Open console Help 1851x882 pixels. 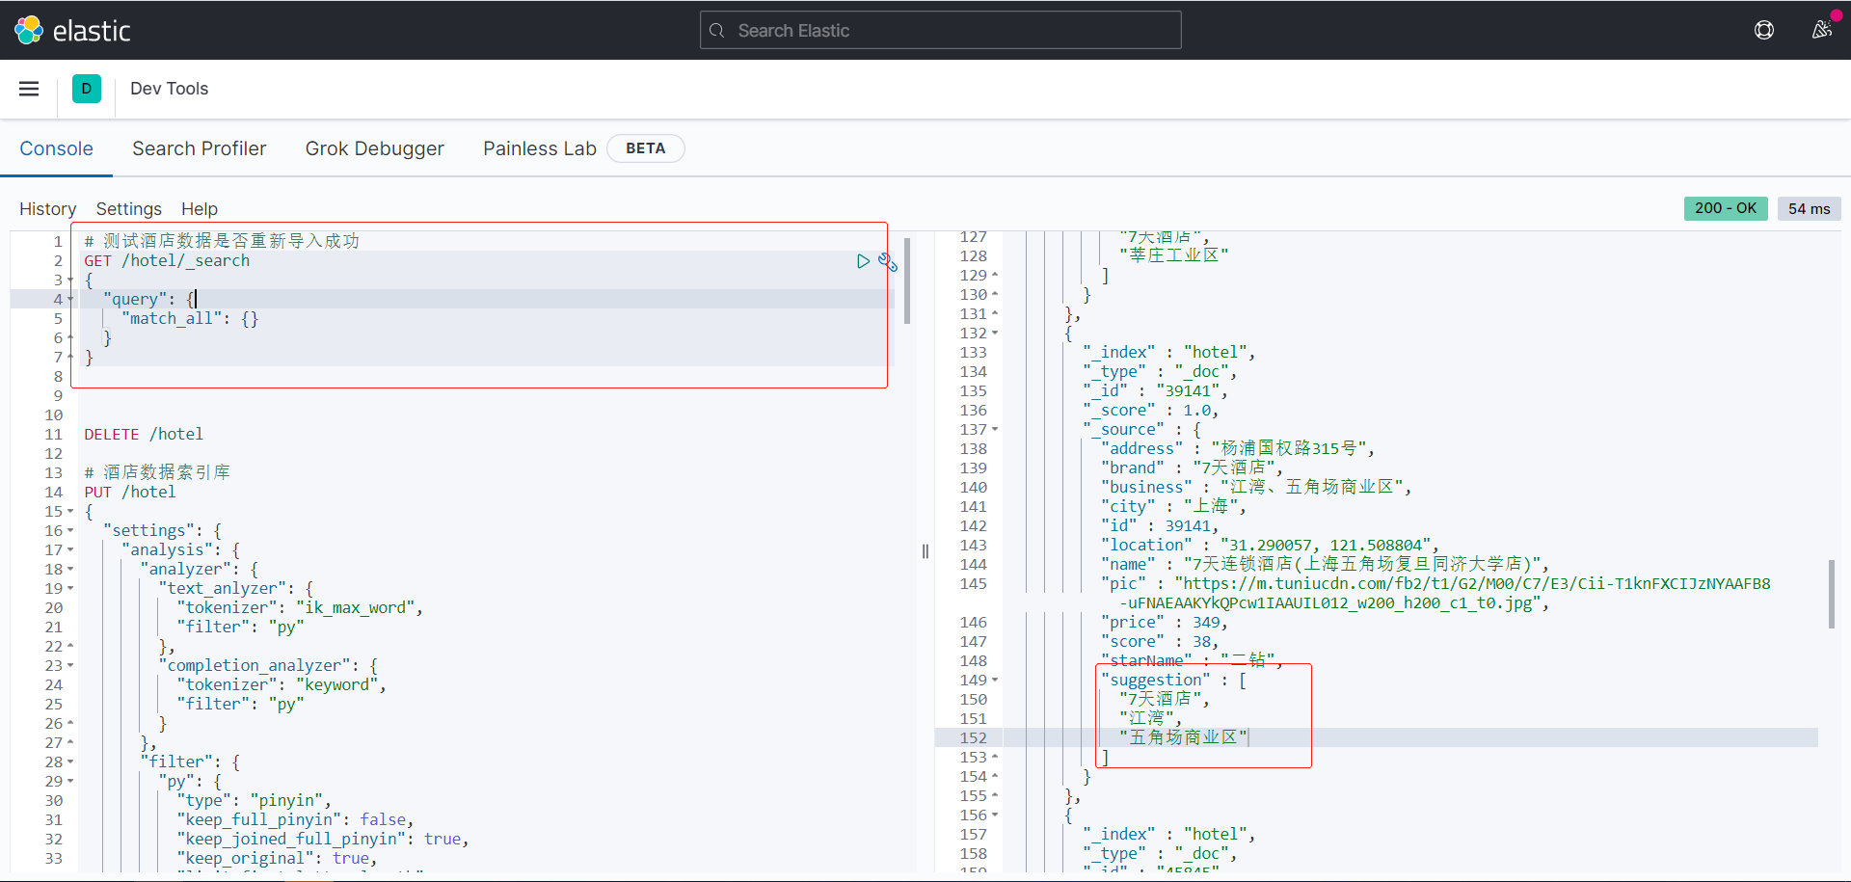click(x=200, y=209)
